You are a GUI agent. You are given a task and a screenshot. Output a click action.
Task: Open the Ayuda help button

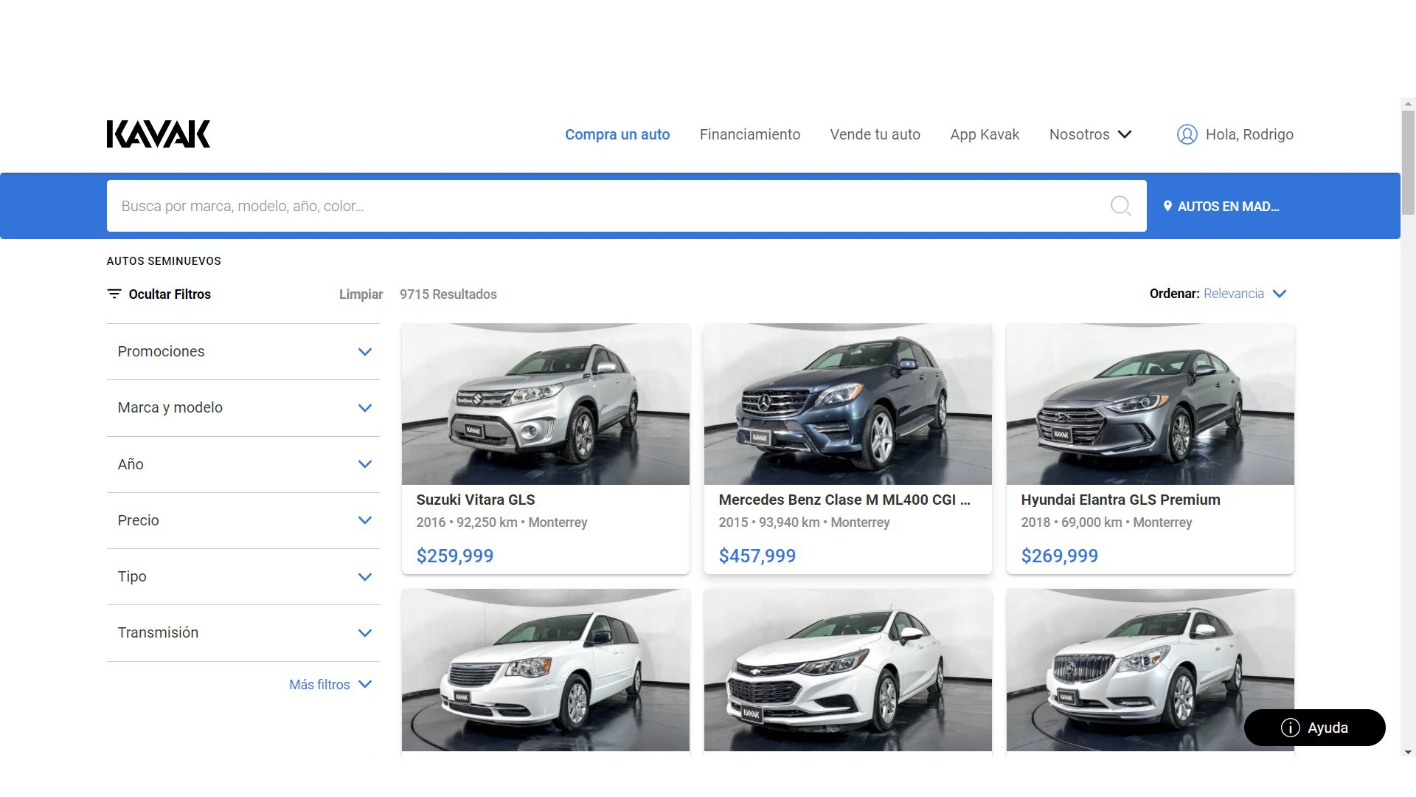click(x=1314, y=728)
